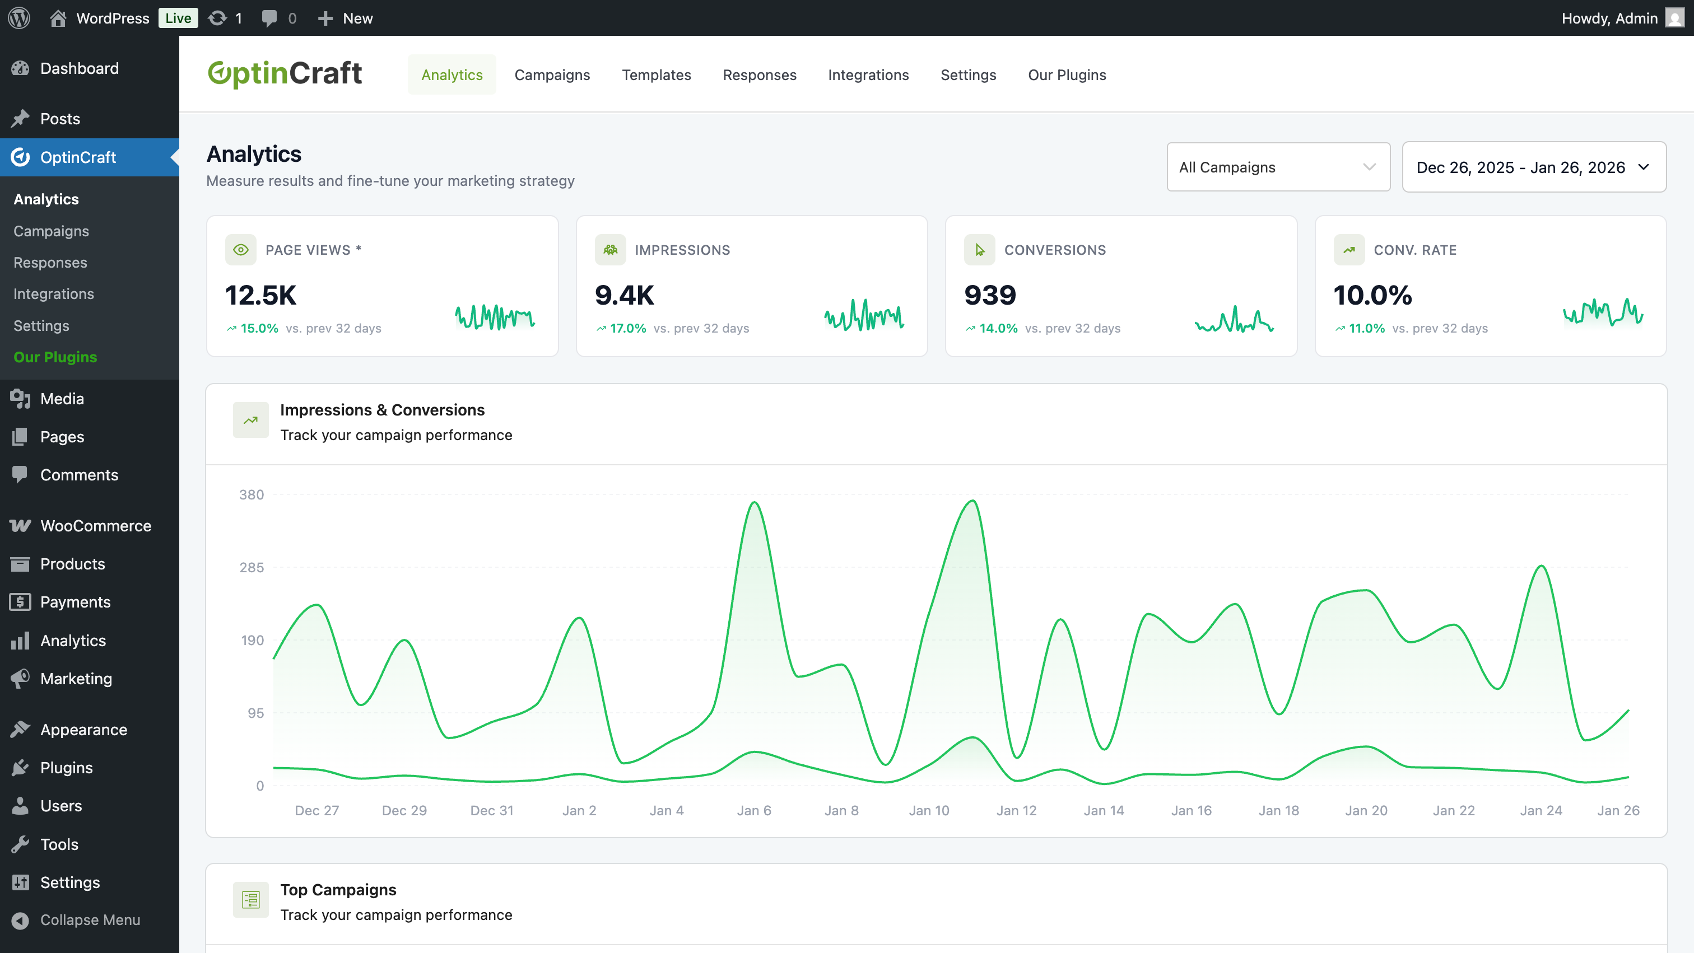1694x953 pixels.
Task: Click the Jan 10 peak on impressions chart
Action: coord(972,502)
